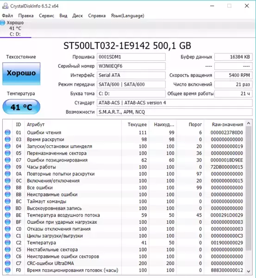This screenshot has width=256, height=278.
Task: Click the buffer size field 16384 KB
Action: 233,57
